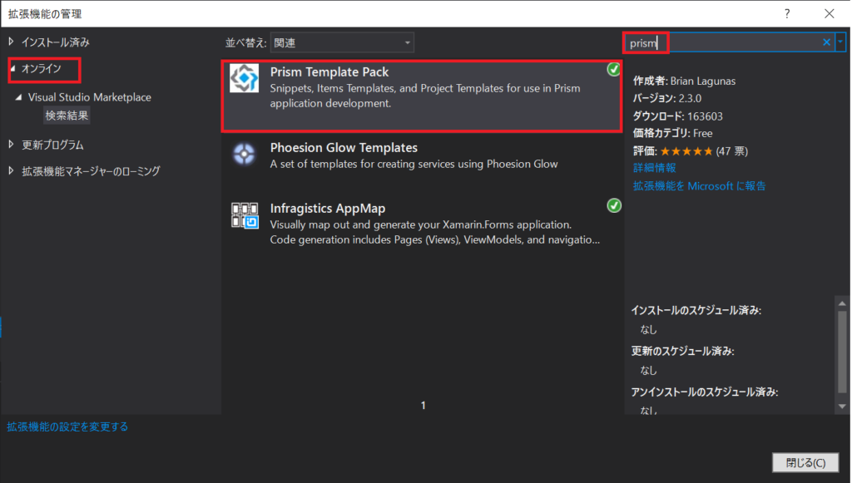
Task: Select the Prism Template Pack title
Action: pyautogui.click(x=329, y=71)
